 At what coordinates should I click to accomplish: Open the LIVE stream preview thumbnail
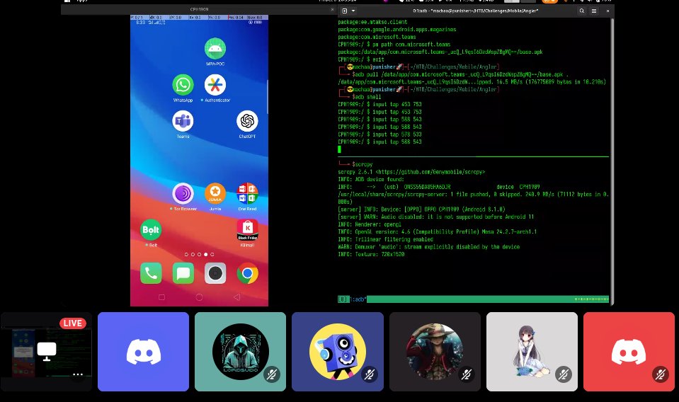click(46, 352)
